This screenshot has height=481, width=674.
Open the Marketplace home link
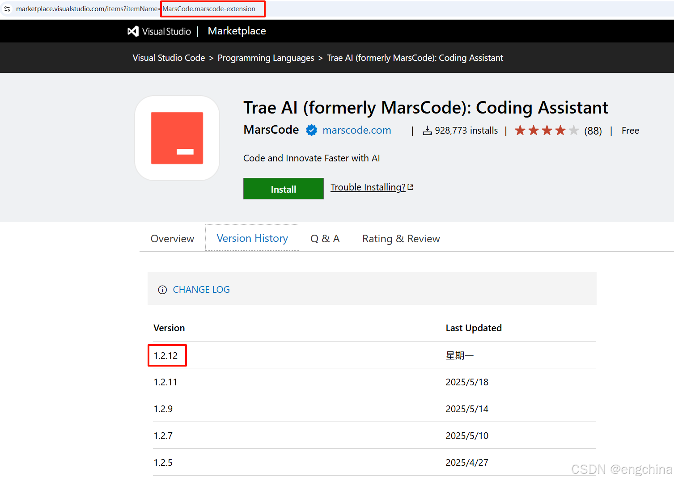(x=237, y=31)
